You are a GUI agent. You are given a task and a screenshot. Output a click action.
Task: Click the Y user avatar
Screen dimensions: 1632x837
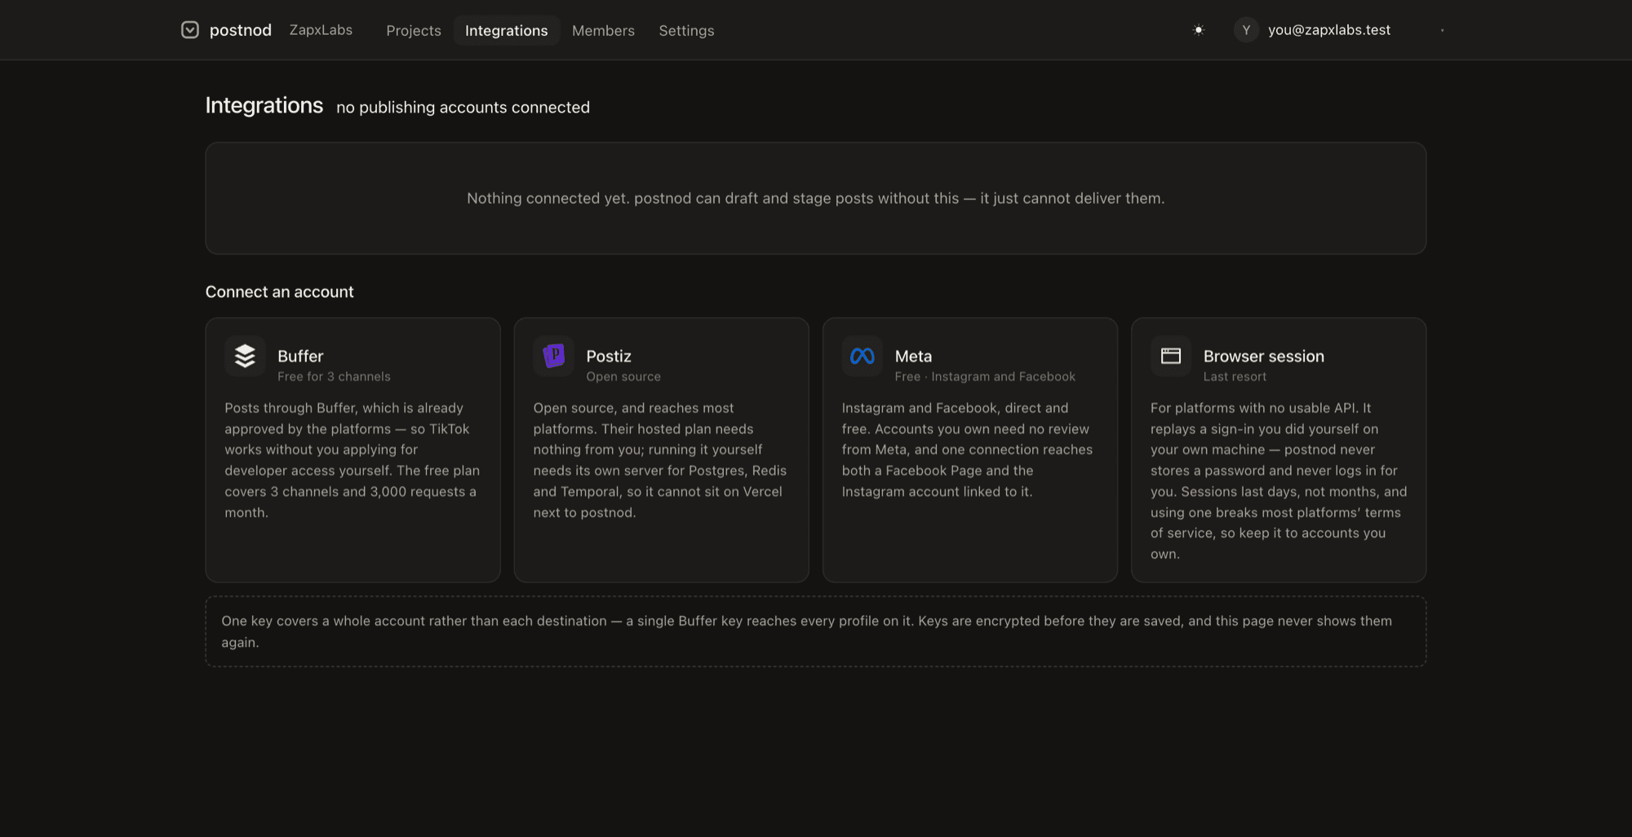click(1246, 30)
